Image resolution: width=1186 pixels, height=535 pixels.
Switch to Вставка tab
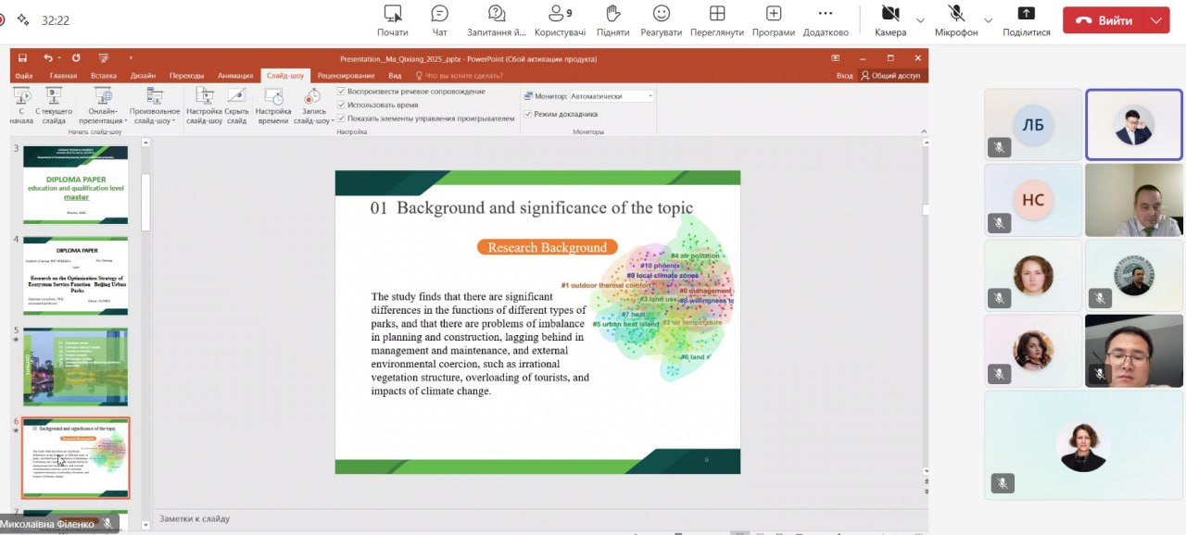[x=104, y=76]
